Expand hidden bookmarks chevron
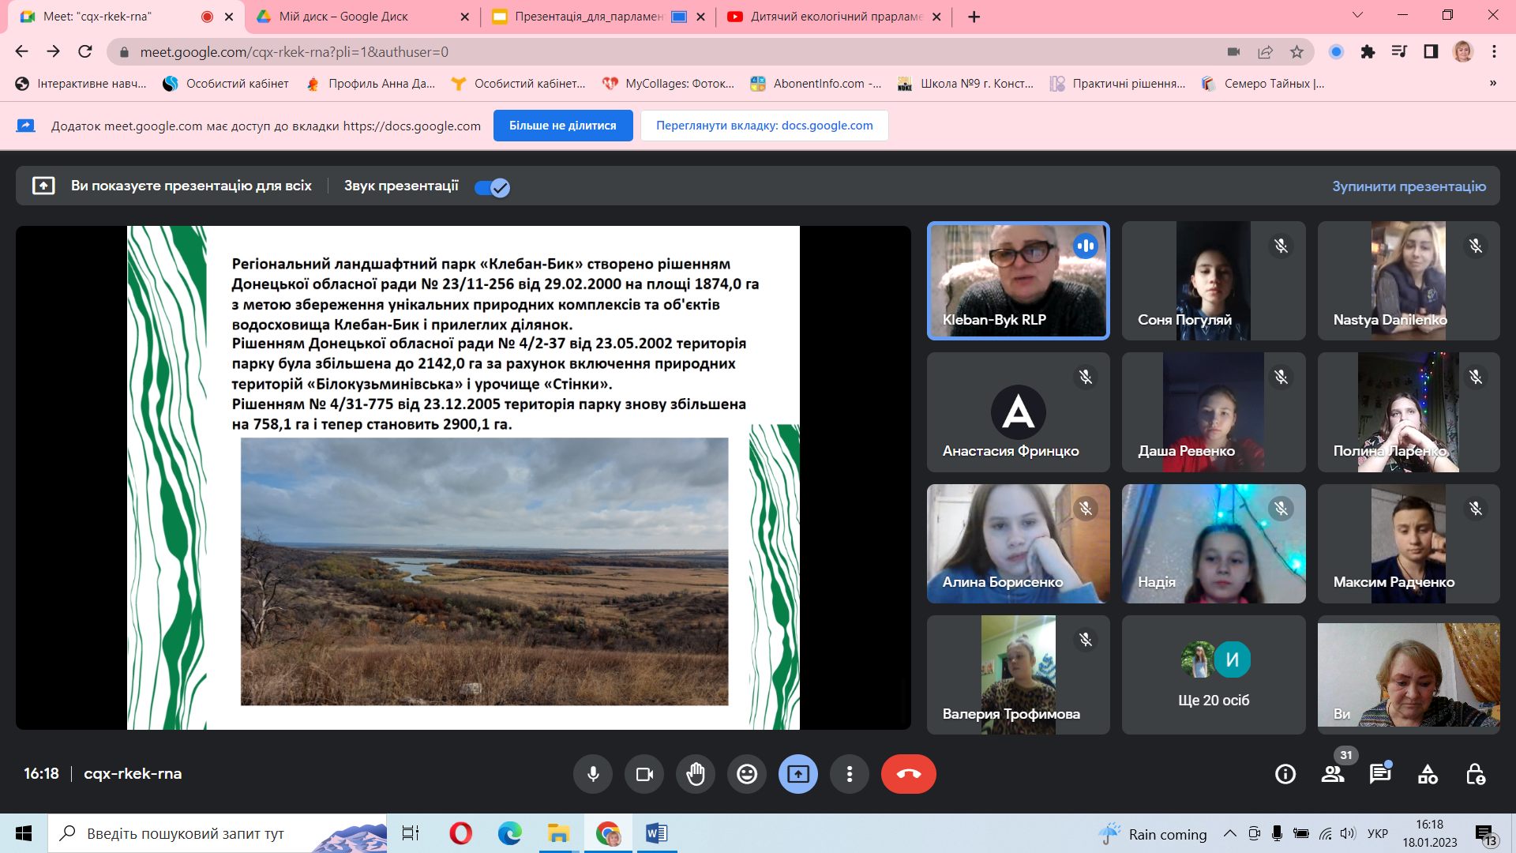This screenshot has height=853, width=1516. (x=1492, y=83)
